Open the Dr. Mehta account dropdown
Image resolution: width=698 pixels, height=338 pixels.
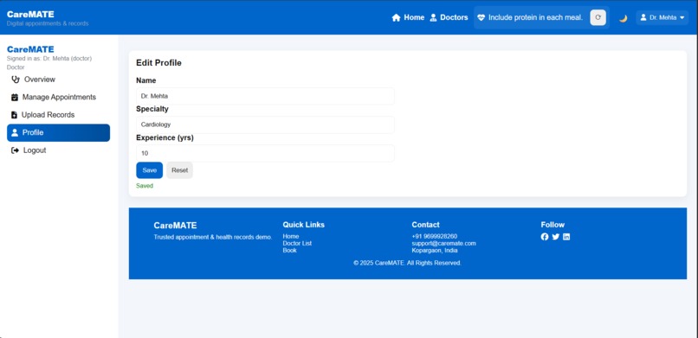[662, 18]
